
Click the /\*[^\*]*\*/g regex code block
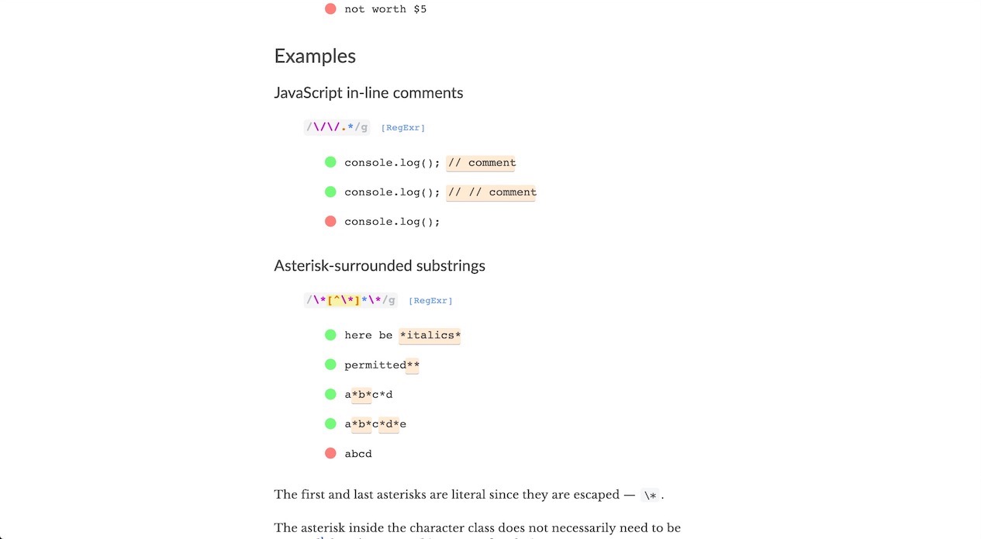pos(351,300)
